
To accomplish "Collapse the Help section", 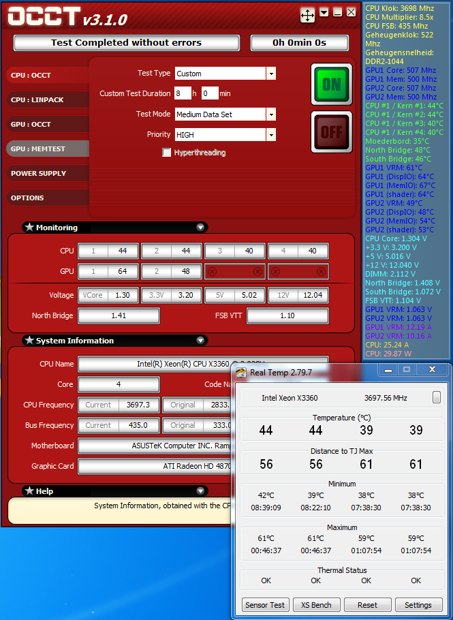I will pyautogui.click(x=200, y=491).
